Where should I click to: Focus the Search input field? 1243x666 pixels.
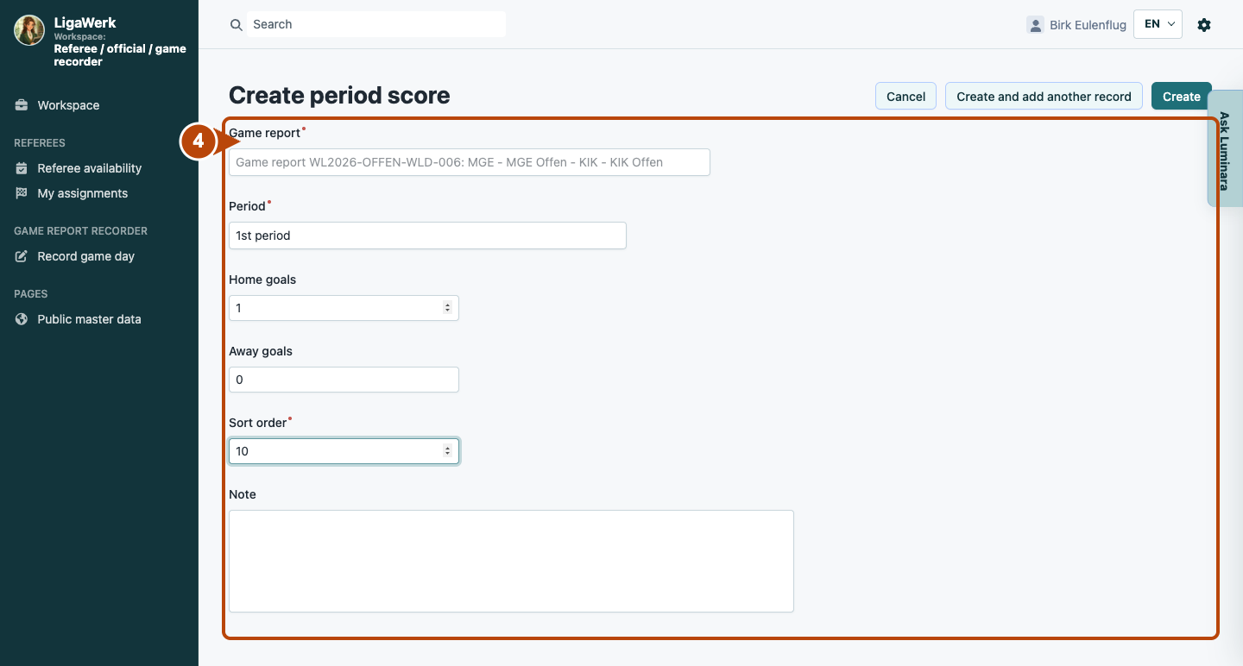pos(376,24)
